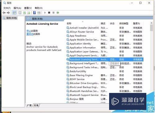Click the vertical scrollbar thumb in service list
Viewport: 155px width, 113px height.
point(152,28)
